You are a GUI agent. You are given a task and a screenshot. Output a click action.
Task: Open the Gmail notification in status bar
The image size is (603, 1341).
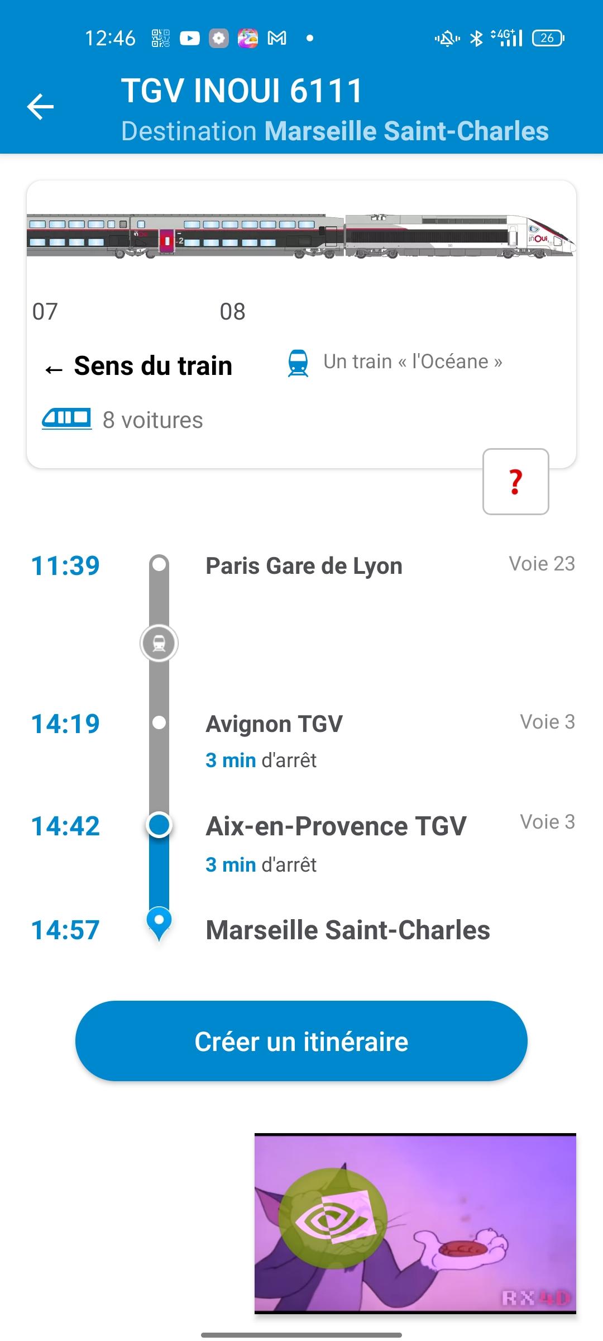point(277,39)
